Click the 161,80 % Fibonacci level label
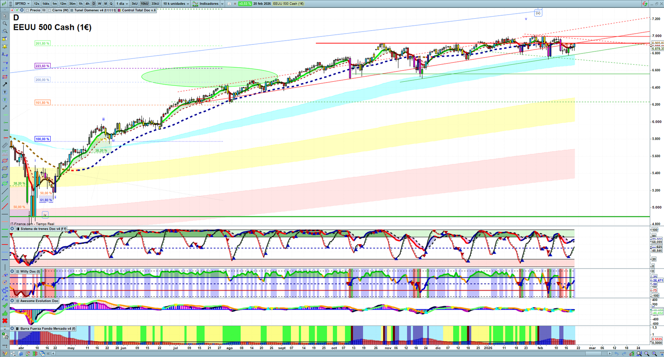Screen dimensions: 664x357 pos(42,102)
